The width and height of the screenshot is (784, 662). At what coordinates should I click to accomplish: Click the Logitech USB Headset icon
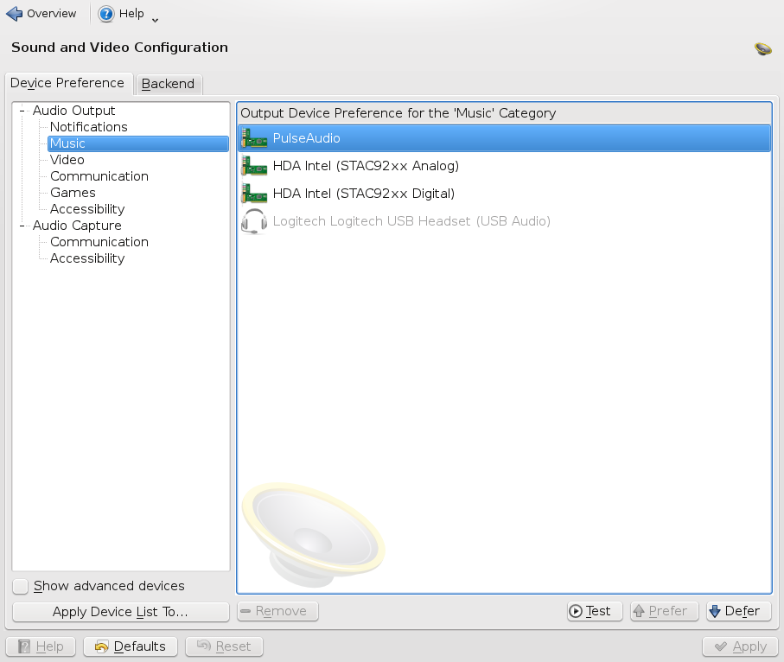click(254, 221)
